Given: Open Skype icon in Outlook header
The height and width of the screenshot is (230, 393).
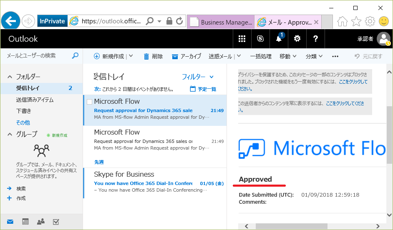Looking at the screenshot, I should [x=260, y=39].
